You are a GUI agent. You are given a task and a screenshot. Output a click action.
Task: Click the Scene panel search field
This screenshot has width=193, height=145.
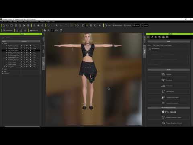21,38
